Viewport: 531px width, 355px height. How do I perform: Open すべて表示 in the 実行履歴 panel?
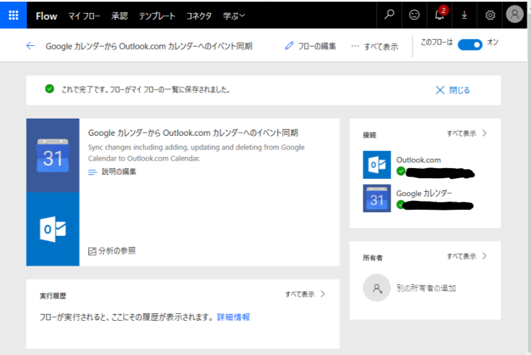305,294
